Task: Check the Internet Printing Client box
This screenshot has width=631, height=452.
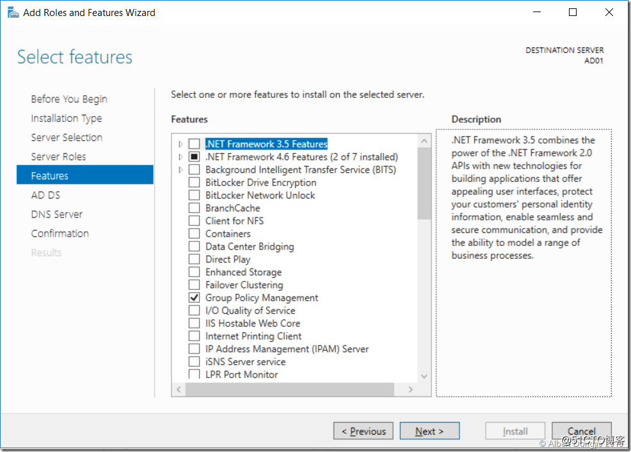Action: 194,337
